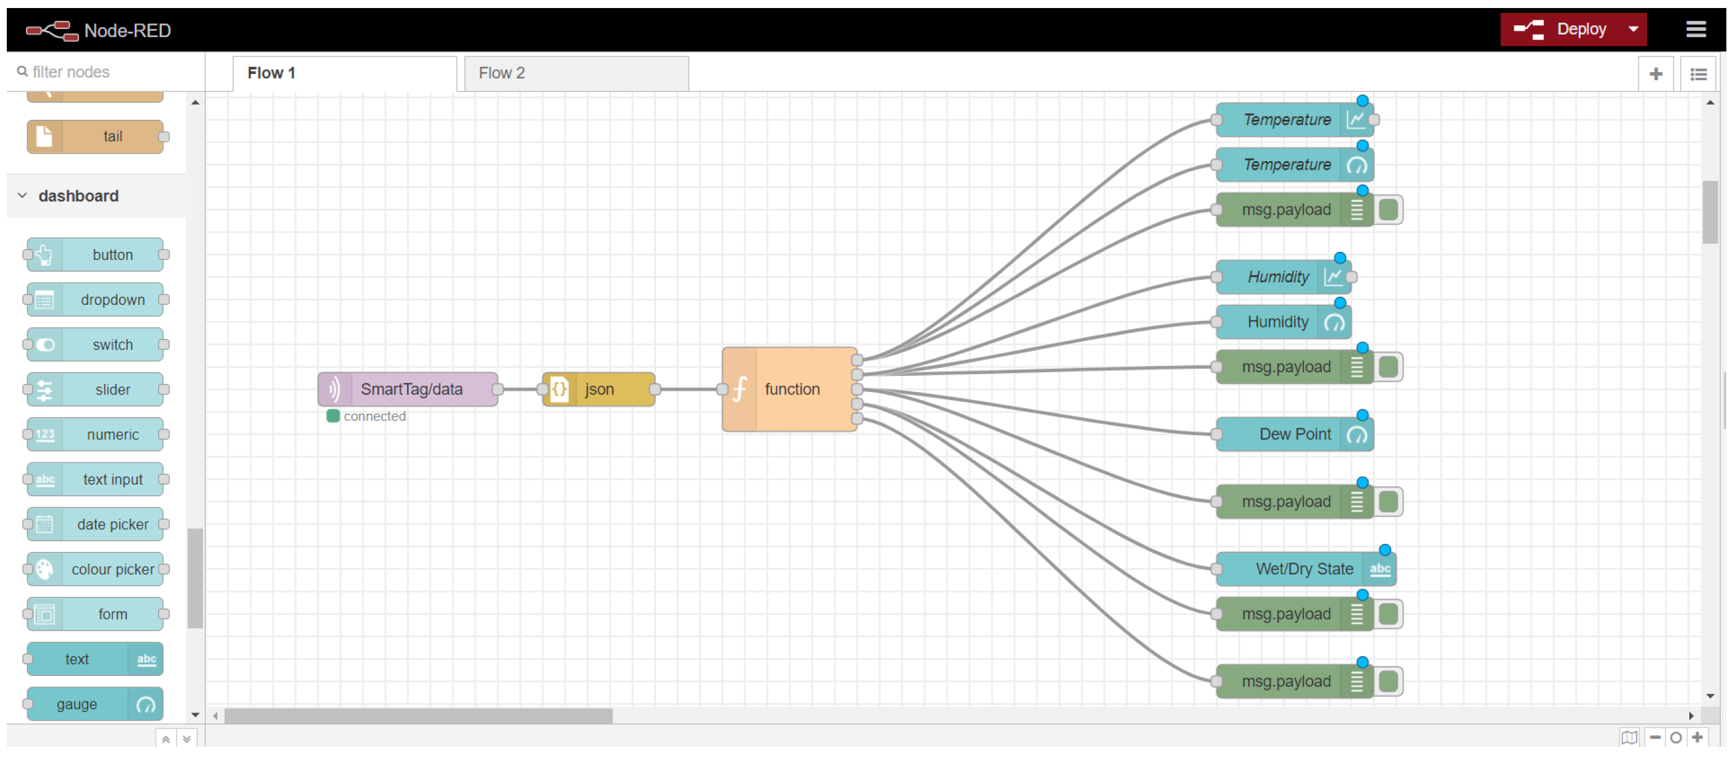Open the list of flows menu
This screenshot has height=763, width=1735.
coord(1698,74)
